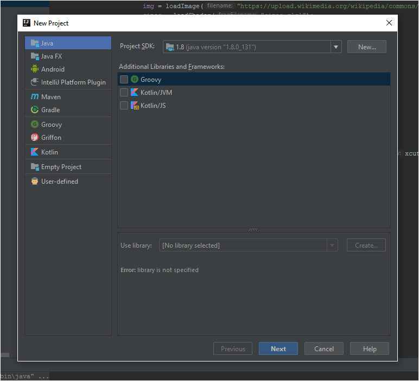Check the Kotlin/JS checkbox

[124, 105]
